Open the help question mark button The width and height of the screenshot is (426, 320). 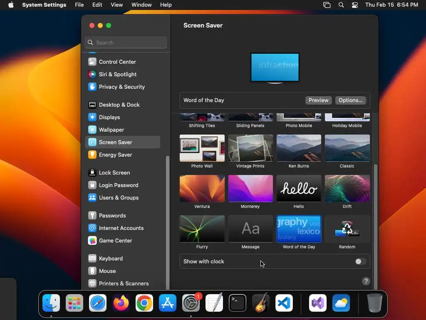tap(366, 281)
